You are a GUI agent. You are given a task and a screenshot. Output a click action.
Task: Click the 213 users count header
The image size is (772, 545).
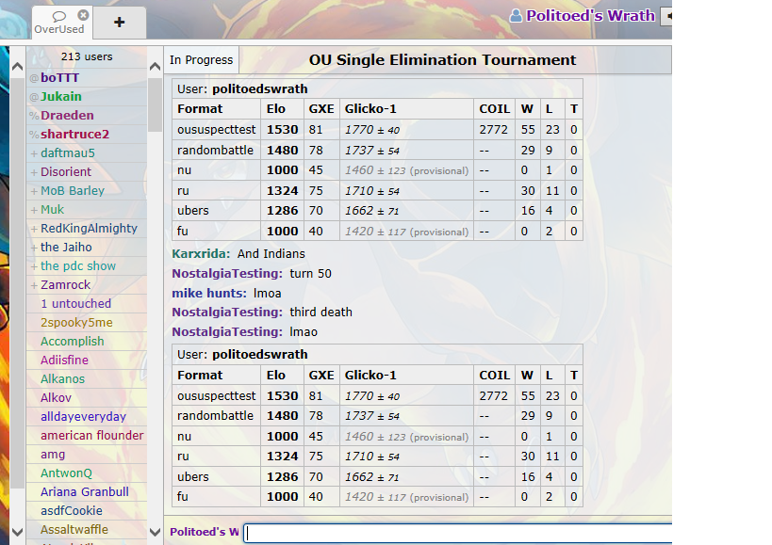[x=86, y=56]
